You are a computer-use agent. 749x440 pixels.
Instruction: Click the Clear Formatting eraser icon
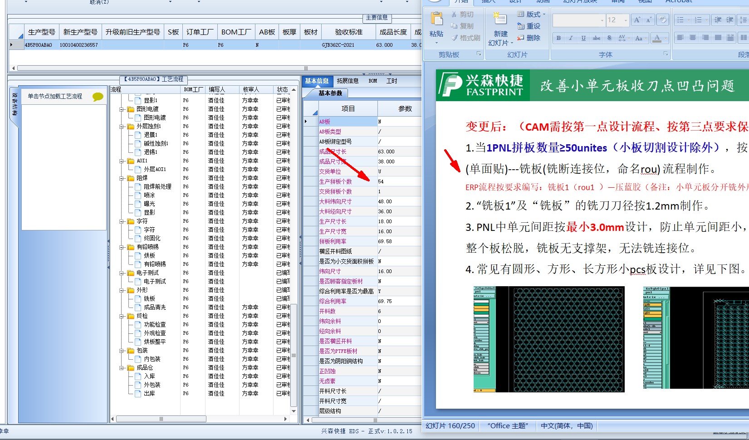point(663,20)
